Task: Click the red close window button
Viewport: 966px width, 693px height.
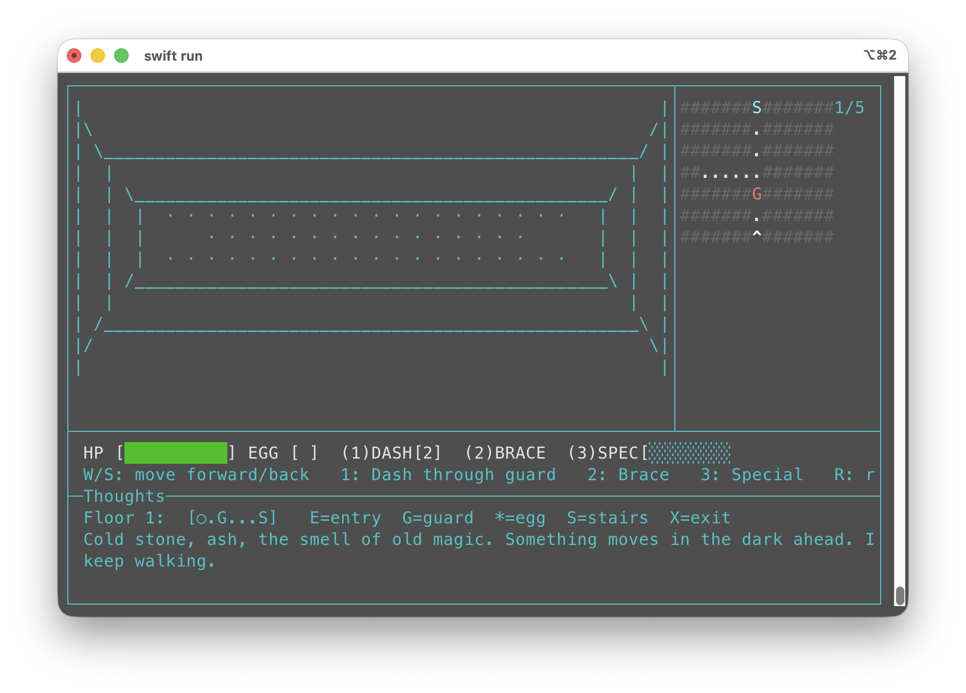Action: click(x=75, y=56)
